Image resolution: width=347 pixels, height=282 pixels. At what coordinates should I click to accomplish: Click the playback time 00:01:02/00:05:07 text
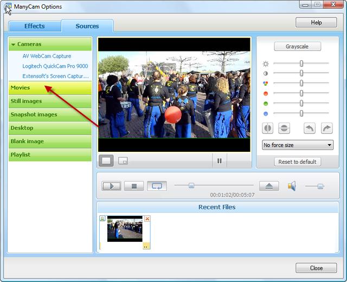[x=232, y=195]
